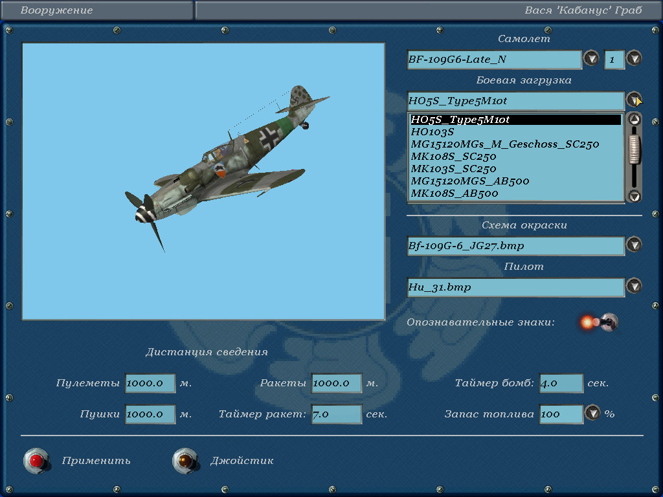
Task: Select MG15120MGs_M_Geschoss_SC250 loadout
Action: (515, 144)
